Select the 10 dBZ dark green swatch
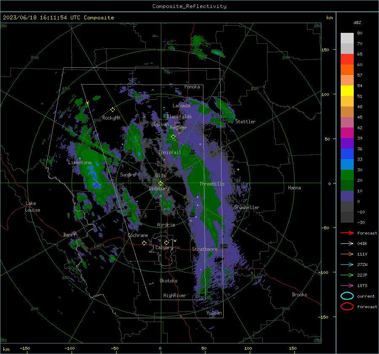Image resolution: width=379 pixels, height=354 pixels. click(x=347, y=186)
